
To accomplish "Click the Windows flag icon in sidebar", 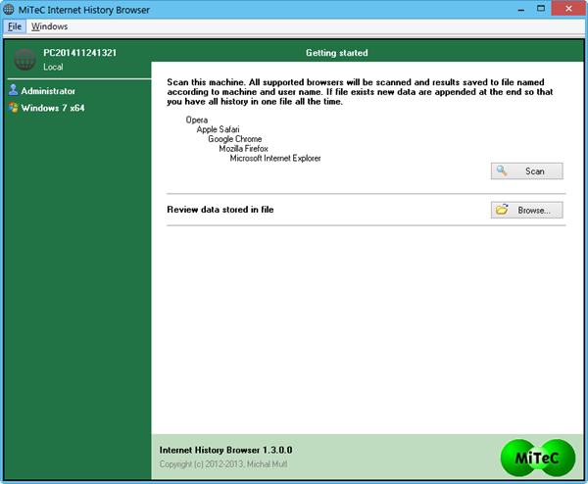I will [13, 108].
